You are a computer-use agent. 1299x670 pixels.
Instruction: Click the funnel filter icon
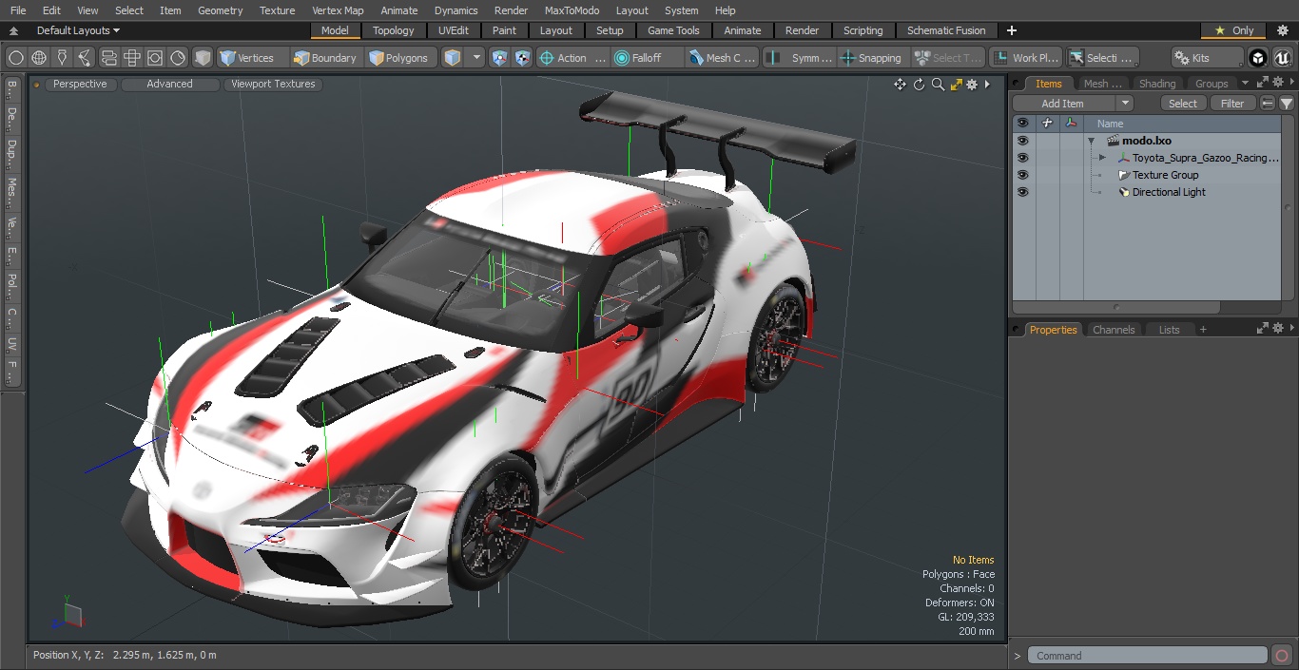[x=1286, y=104]
